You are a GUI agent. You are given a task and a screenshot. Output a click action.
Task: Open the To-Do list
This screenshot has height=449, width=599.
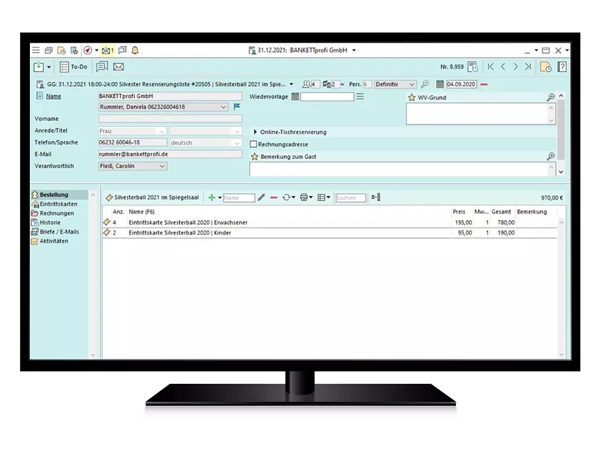(x=73, y=67)
